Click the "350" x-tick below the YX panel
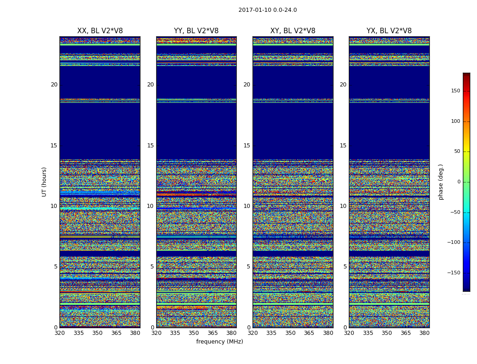 [x=387, y=333]
